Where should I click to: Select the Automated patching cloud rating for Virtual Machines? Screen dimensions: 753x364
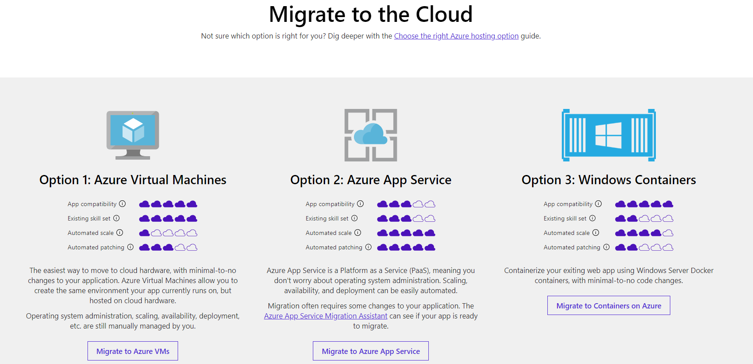pos(168,248)
